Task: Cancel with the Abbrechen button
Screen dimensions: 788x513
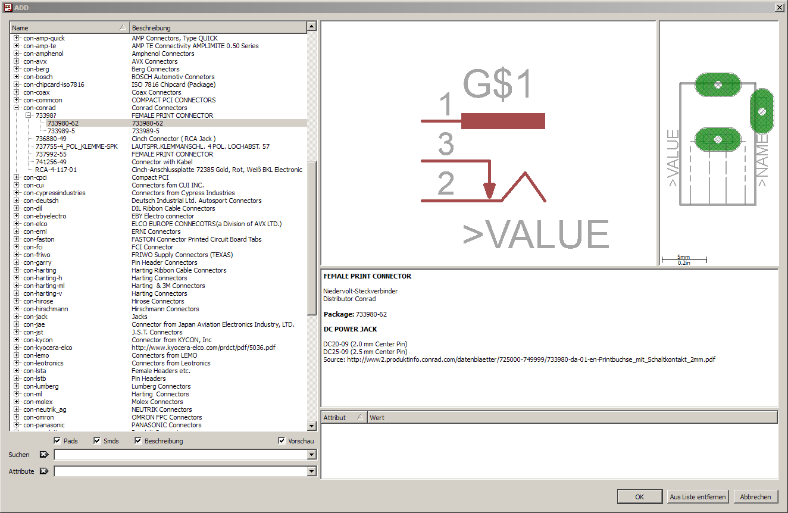Action: point(756,497)
